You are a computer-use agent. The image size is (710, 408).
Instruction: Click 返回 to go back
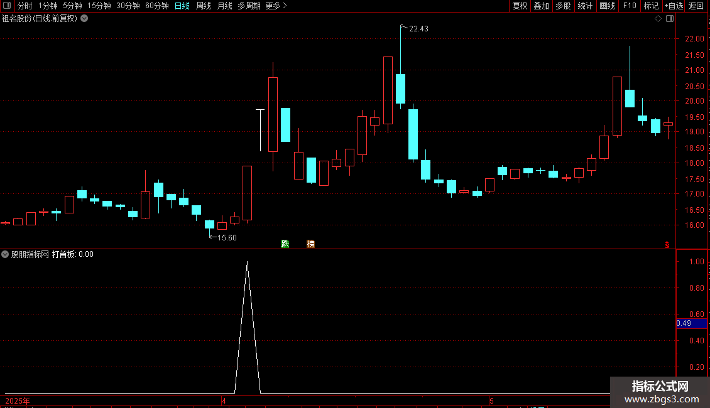pyautogui.click(x=696, y=6)
